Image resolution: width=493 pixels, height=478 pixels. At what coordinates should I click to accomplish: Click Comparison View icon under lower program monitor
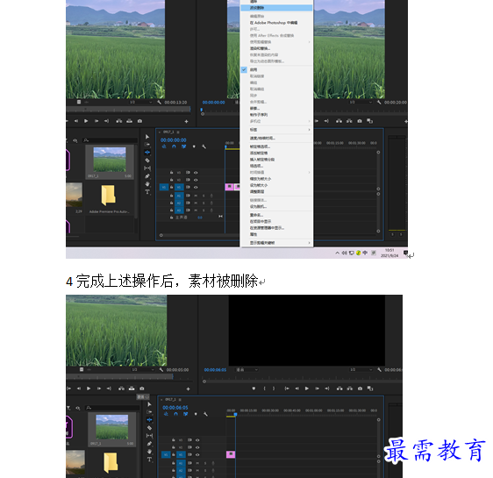tap(370, 389)
